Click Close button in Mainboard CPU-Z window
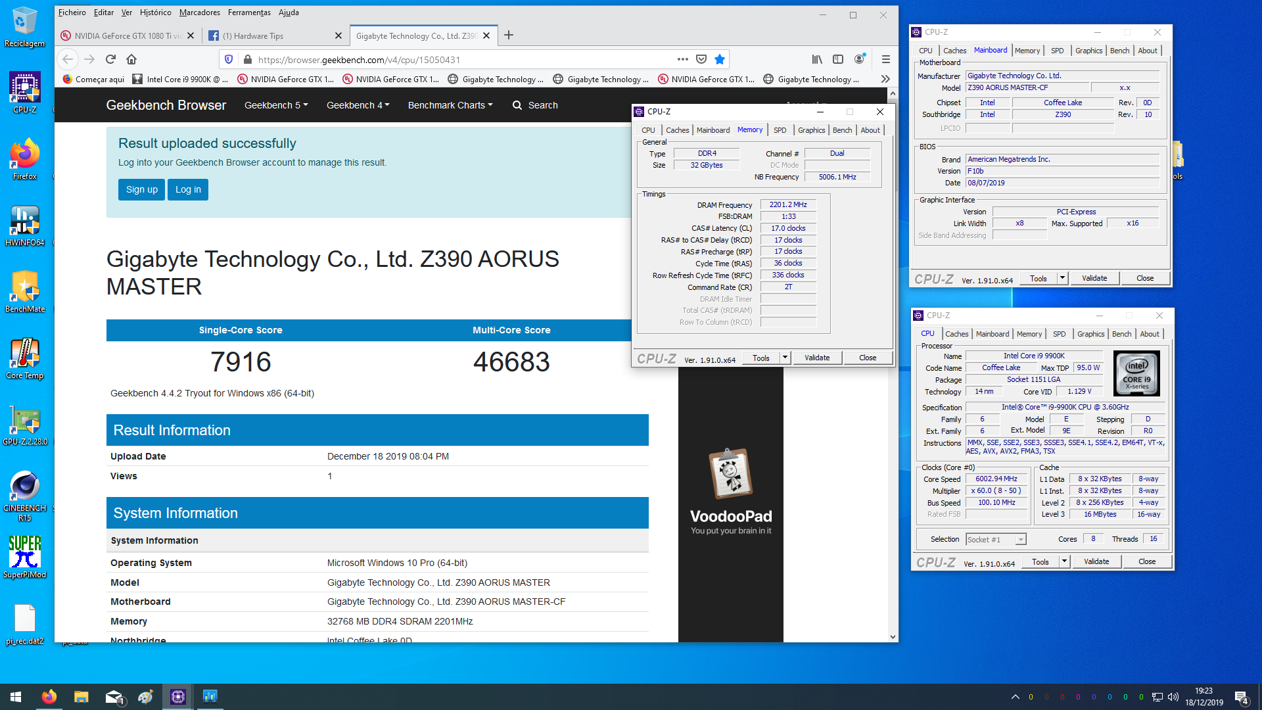Image resolution: width=1262 pixels, height=710 pixels. point(1145,278)
